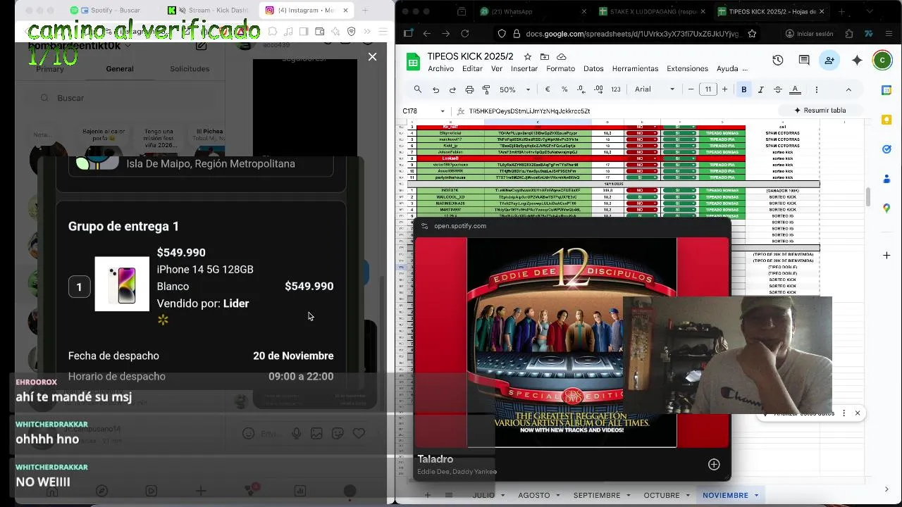Print the spreadsheet

point(469,89)
